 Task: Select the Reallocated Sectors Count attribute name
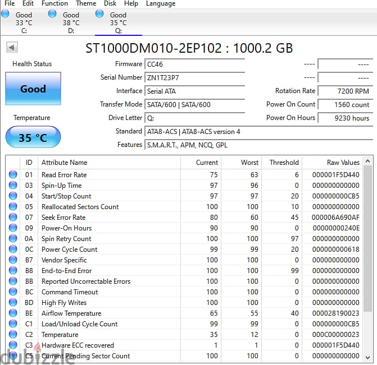(x=80, y=207)
